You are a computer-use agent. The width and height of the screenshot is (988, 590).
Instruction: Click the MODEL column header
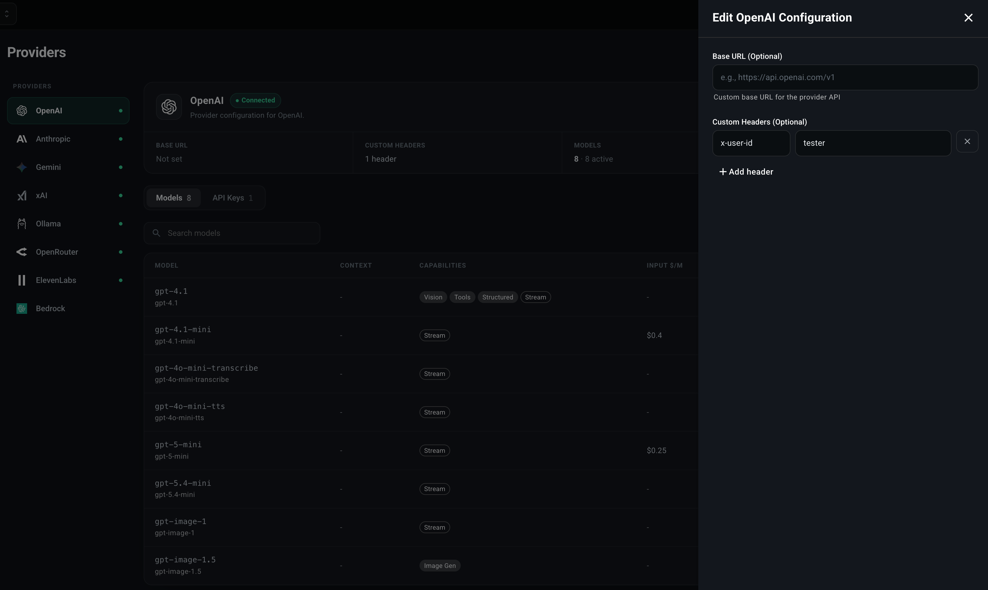(x=166, y=265)
